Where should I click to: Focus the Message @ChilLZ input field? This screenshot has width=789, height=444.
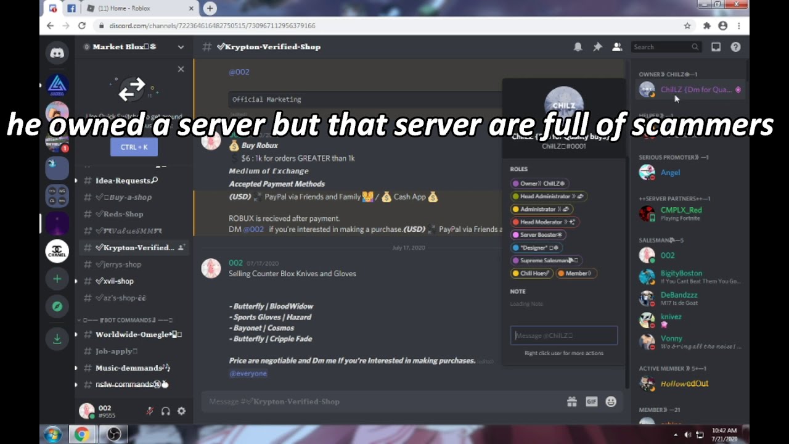pos(564,335)
